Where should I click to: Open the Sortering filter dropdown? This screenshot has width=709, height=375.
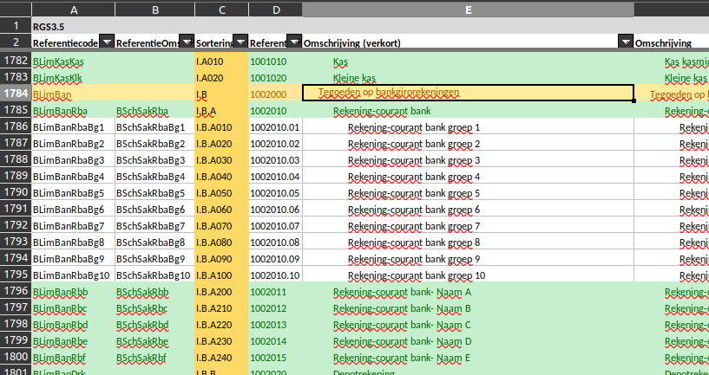click(x=240, y=42)
